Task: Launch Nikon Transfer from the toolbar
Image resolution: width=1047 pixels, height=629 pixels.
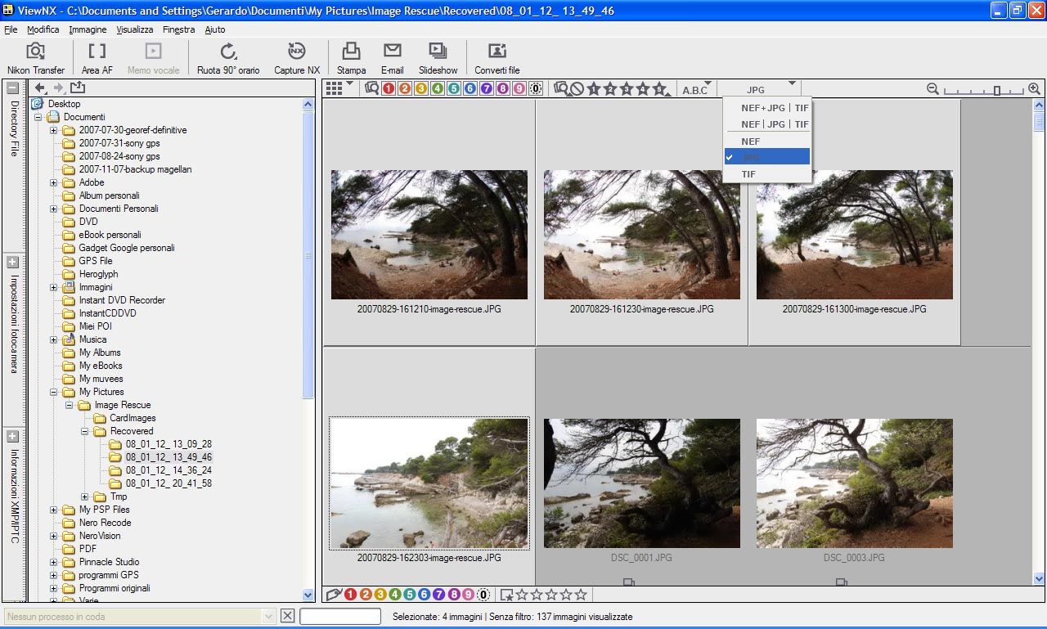Action: pyautogui.click(x=35, y=52)
